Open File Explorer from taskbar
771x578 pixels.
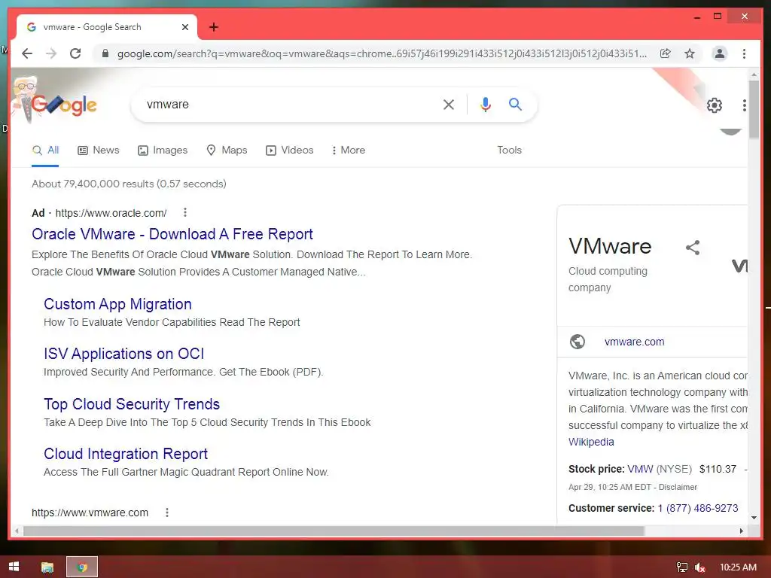tap(47, 567)
